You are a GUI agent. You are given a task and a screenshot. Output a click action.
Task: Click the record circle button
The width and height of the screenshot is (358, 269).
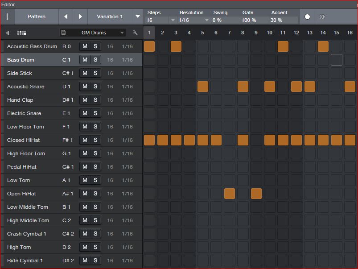[x=307, y=17]
